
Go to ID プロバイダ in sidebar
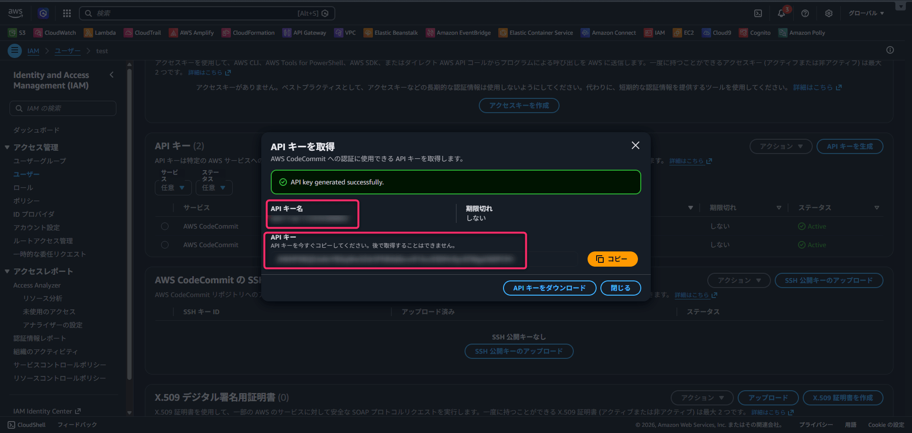(x=34, y=214)
